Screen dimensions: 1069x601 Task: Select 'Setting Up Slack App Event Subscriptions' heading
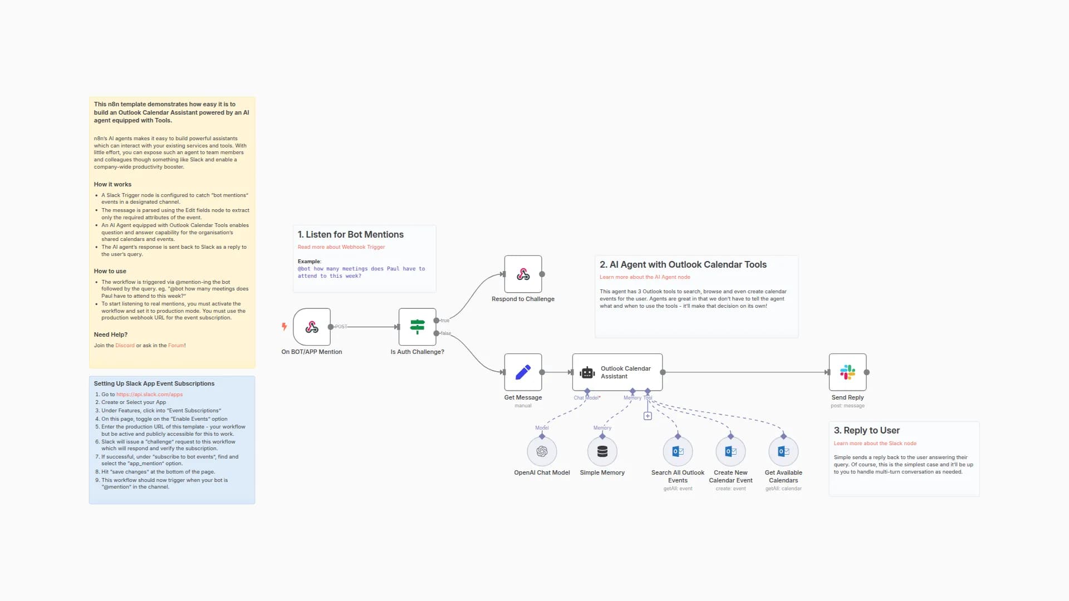154,383
